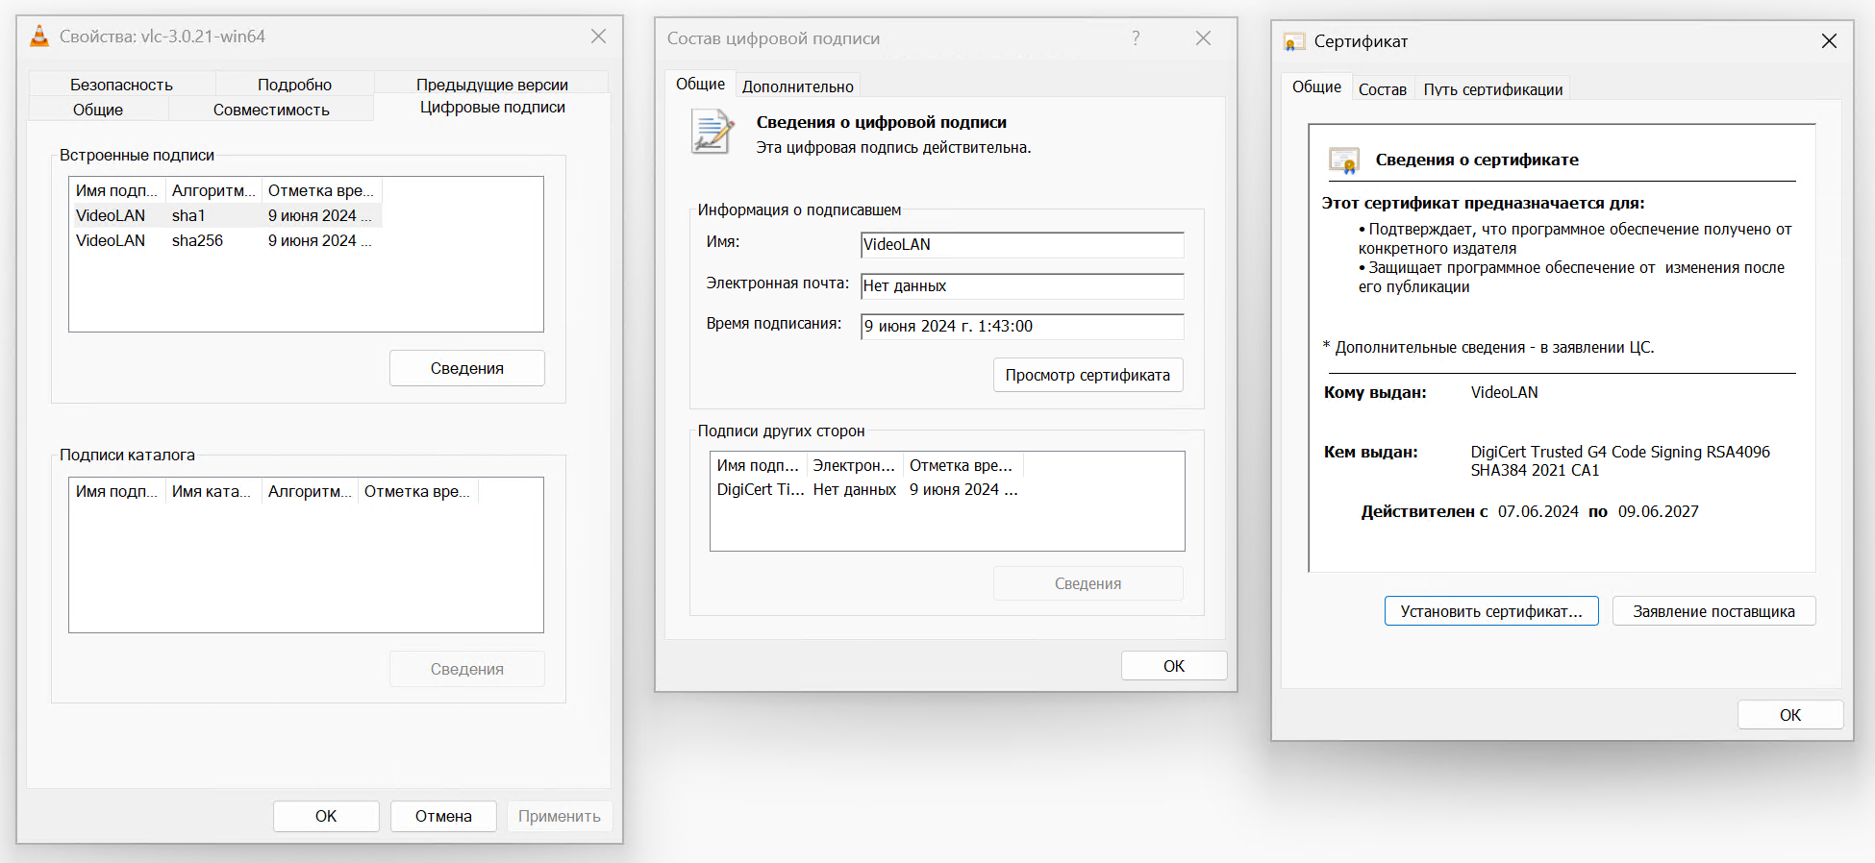Switch to the Общие tab in Properties window
1875x863 pixels.
pyautogui.click(x=98, y=110)
